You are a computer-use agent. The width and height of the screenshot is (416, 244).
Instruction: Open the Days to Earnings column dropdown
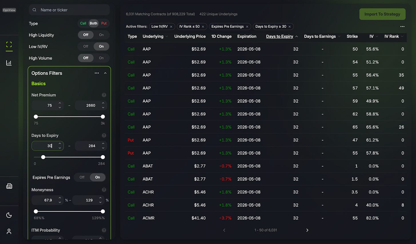(339, 37)
